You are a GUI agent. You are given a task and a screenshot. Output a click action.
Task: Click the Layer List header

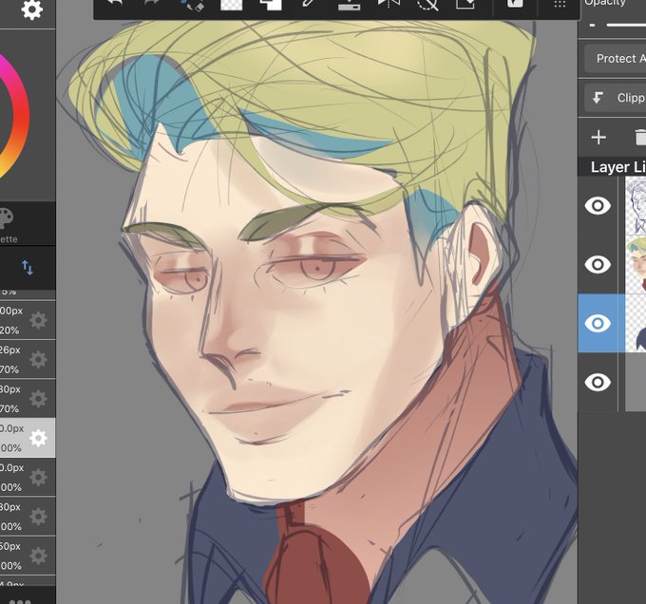(612, 167)
